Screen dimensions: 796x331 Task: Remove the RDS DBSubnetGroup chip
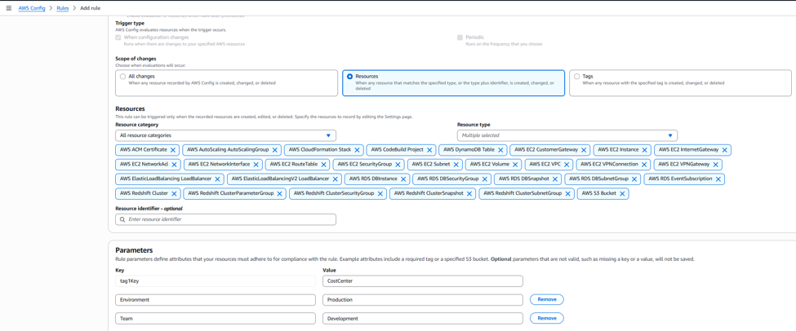click(x=634, y=179)
